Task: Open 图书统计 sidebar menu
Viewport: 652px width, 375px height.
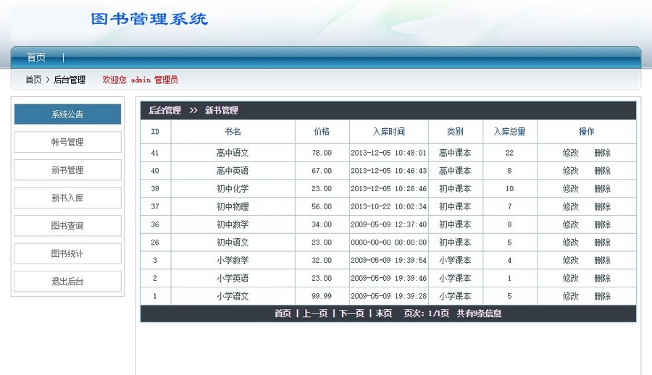Action: click(x=67, y=253)
